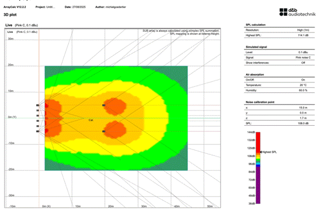Click the calibration x value '15.0 m'
Viewport: 316px width, 217px height.
[303, 108]
